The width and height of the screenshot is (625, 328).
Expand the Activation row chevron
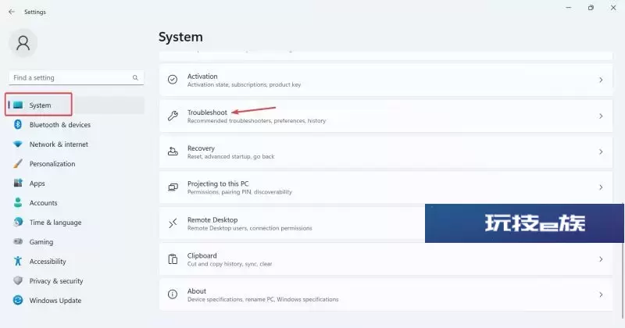coord(601,80)
